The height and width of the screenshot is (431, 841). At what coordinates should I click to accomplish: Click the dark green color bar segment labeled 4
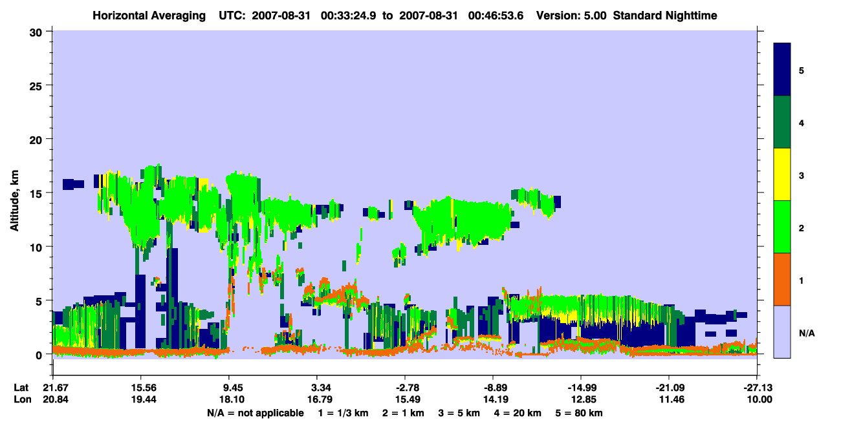tap(782, 122)
